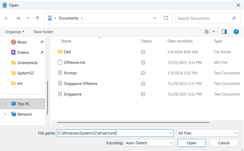Click the Dell folder icon
The image size is (244, 151).
[x=60, y=52]
